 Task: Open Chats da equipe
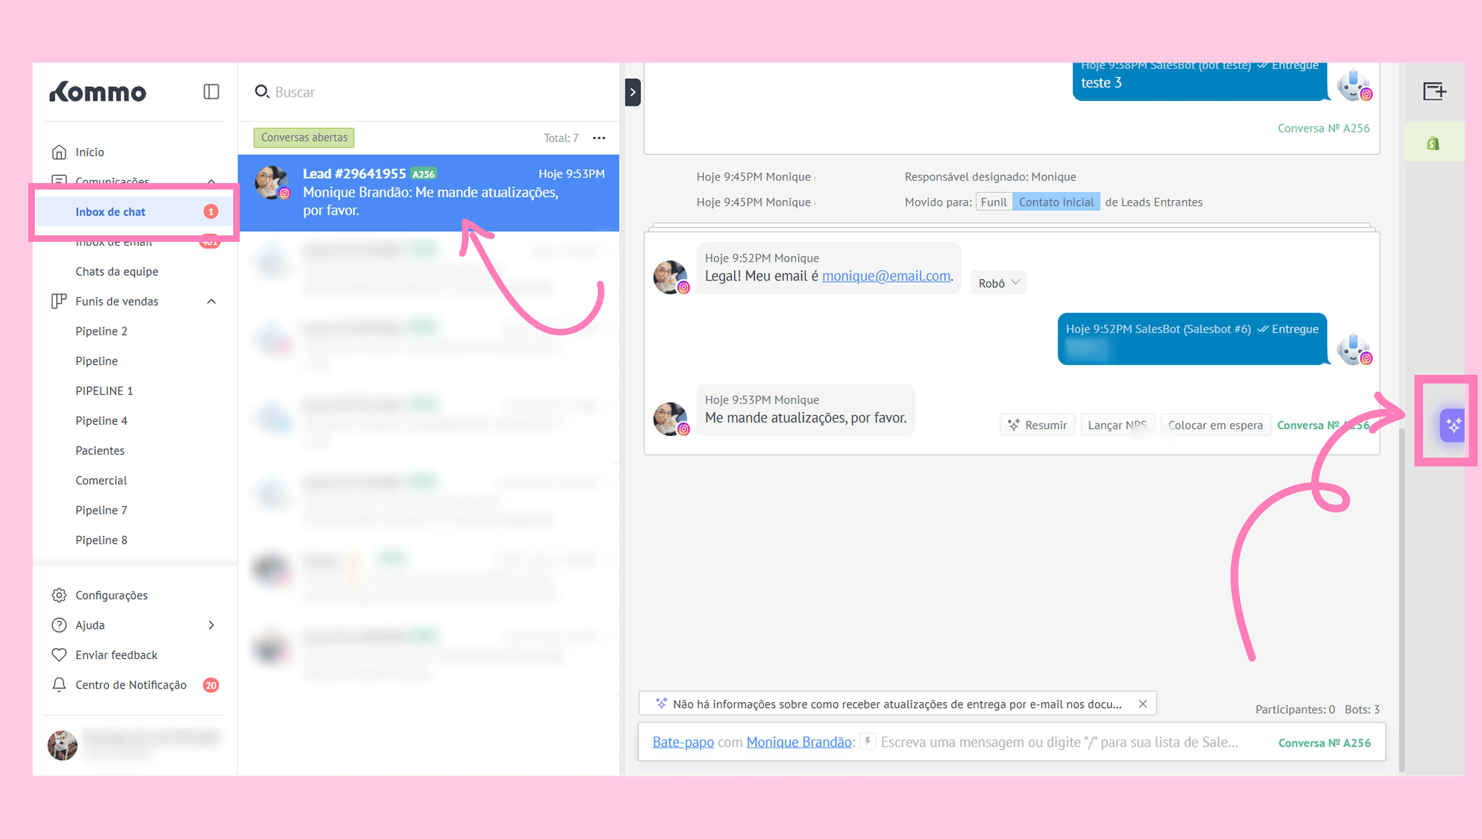point(117,271)
